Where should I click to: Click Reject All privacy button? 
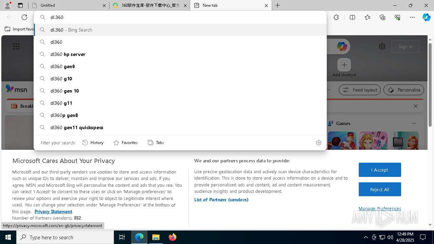[380, 189]
